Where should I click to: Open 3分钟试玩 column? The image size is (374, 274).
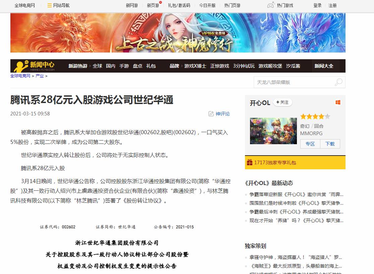tap(244, 66)
